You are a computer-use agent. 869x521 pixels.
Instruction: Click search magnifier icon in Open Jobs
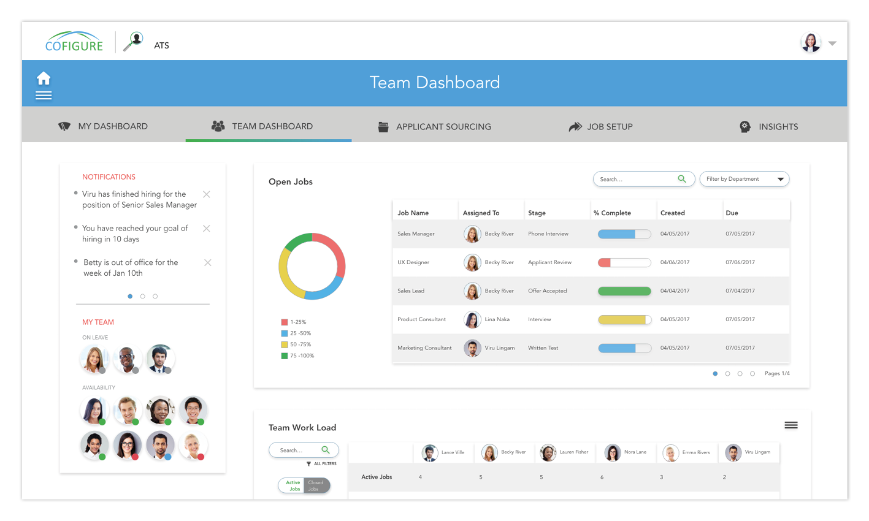coord(681,179)
